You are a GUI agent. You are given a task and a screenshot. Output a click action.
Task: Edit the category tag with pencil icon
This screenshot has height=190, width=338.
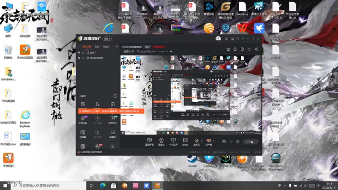tap(129, 52)
